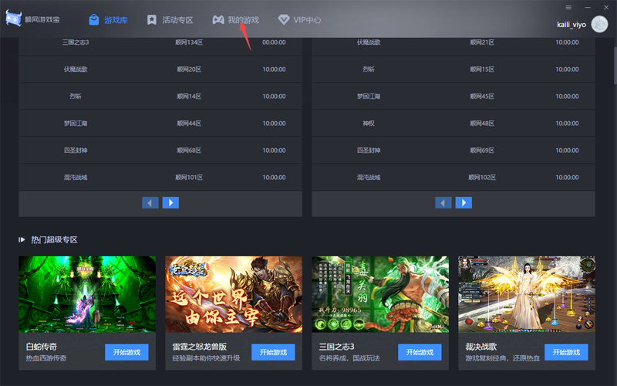This screenshot has height=386, width=617.
Task: Click the 白蛇传奇 card title
Action: tap(42, 347)
